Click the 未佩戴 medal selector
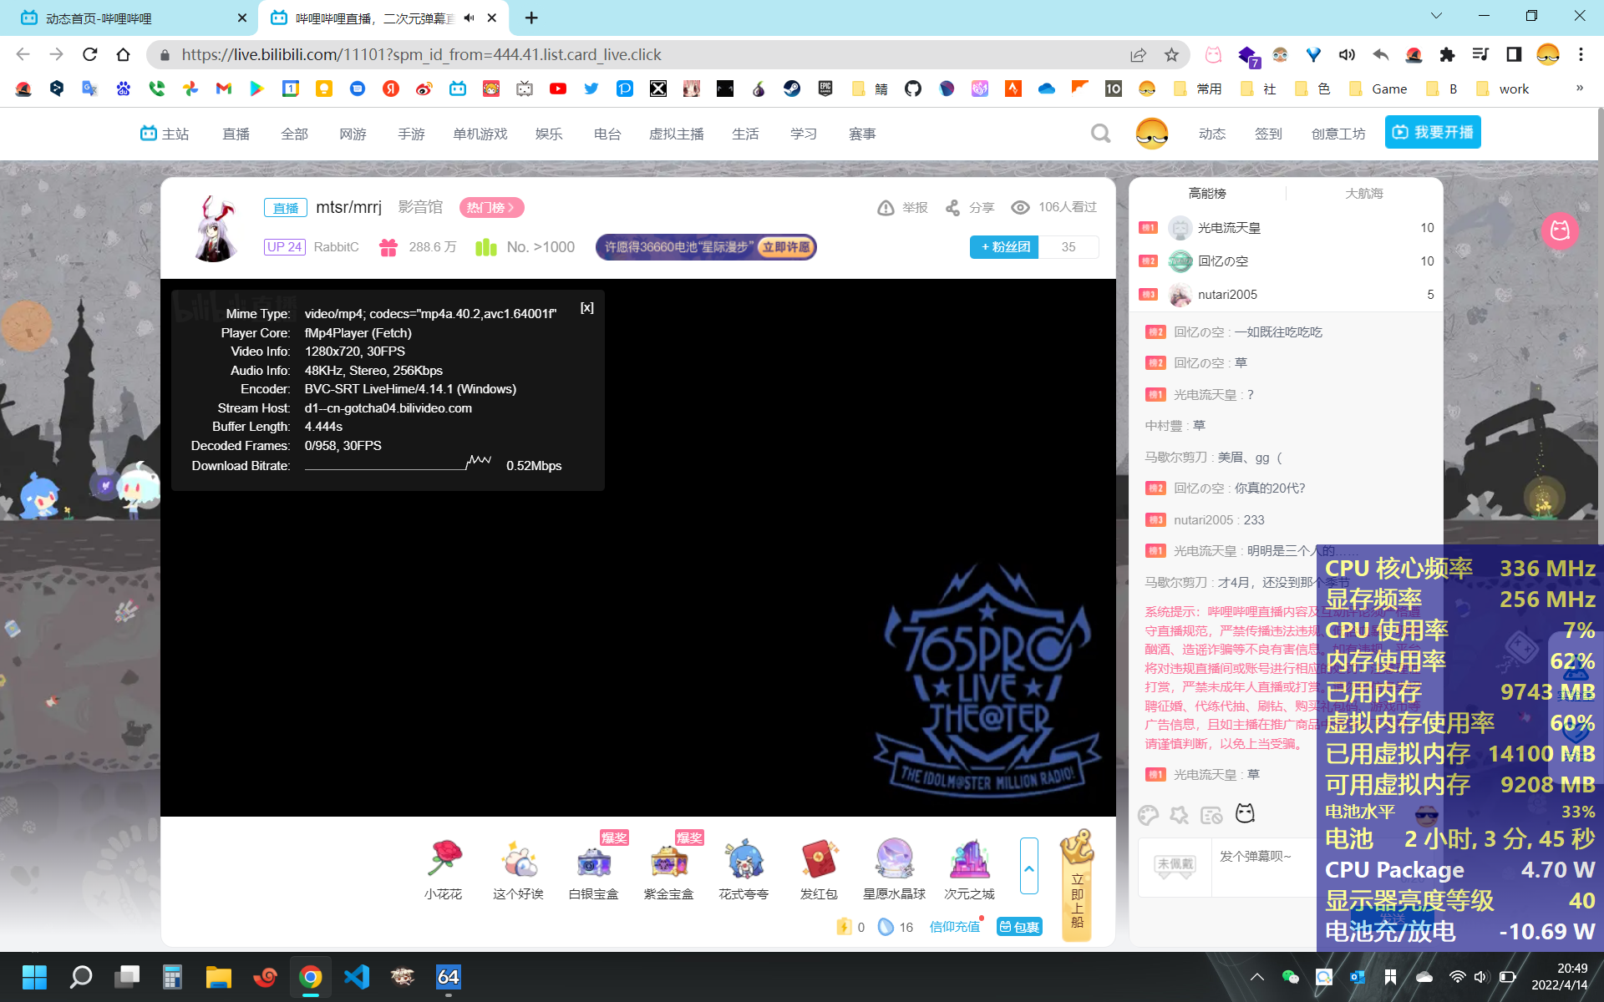This screenshot has width=1604, height=1002. click(1175, 866)
